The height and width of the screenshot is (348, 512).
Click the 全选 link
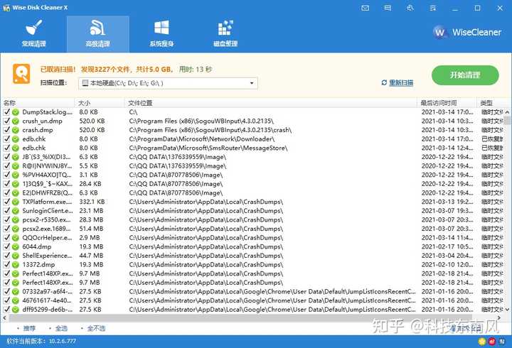[x=61, y=328]
